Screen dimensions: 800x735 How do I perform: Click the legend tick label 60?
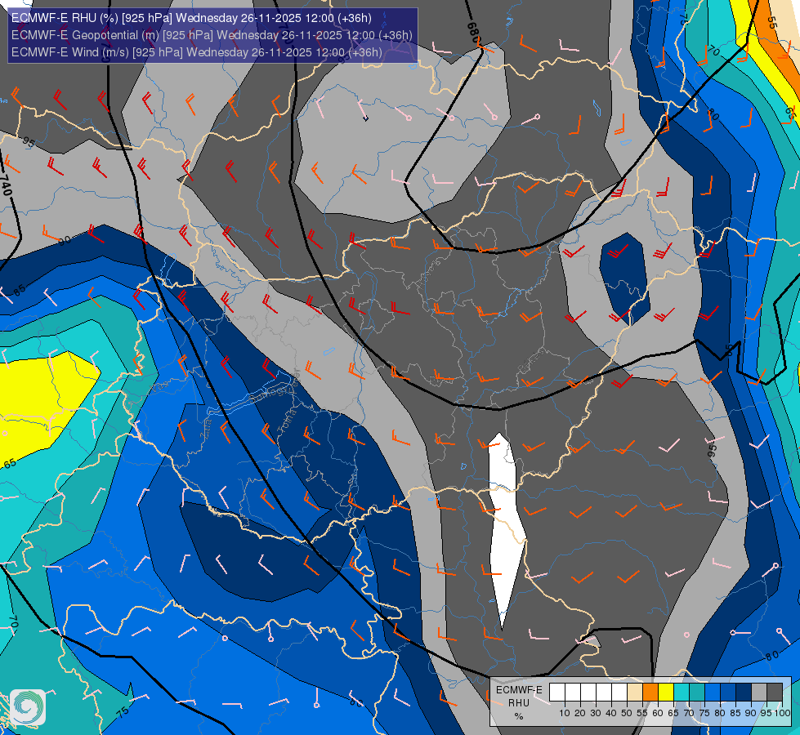pyautogui.click(x=658, y=713)
